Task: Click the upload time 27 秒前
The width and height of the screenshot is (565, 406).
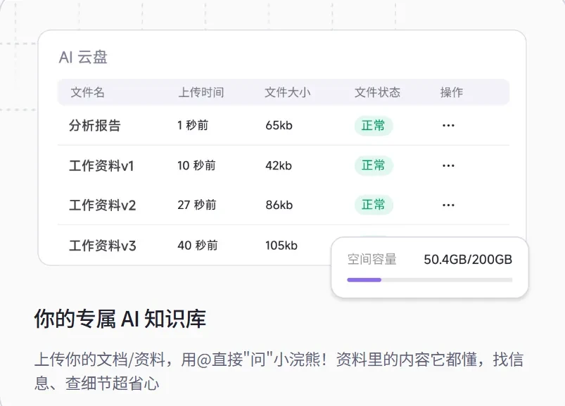Action: pos(197,205)
